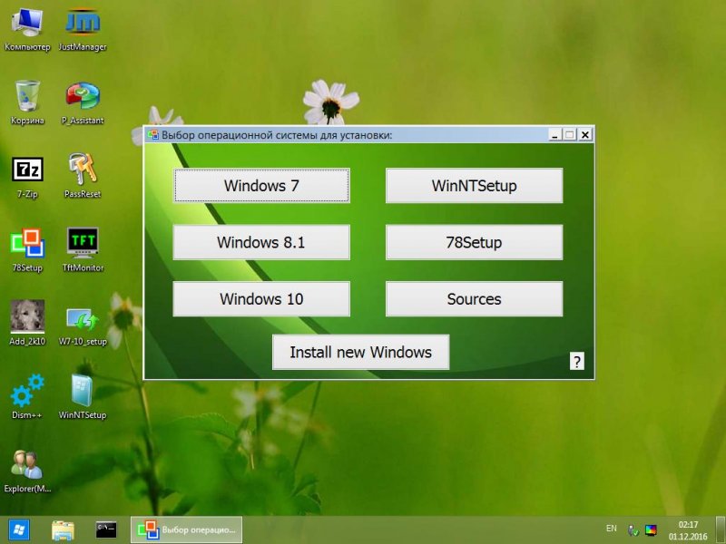Click Install new Windows button

360,352
